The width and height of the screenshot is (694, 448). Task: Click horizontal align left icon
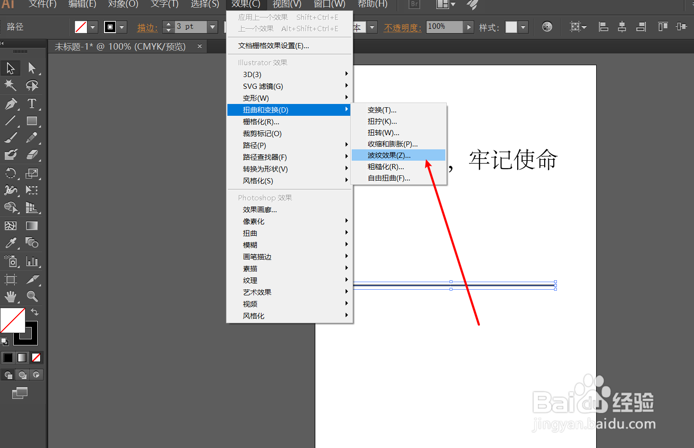pyautogui.click(x=603, y=27)
